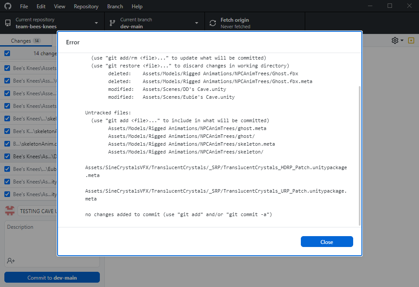Click the yellow changed-file status icon

(411, 40)
